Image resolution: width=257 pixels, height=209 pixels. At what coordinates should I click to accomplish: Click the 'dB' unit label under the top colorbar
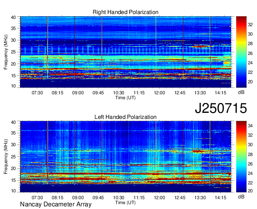[x=241, y=92]
